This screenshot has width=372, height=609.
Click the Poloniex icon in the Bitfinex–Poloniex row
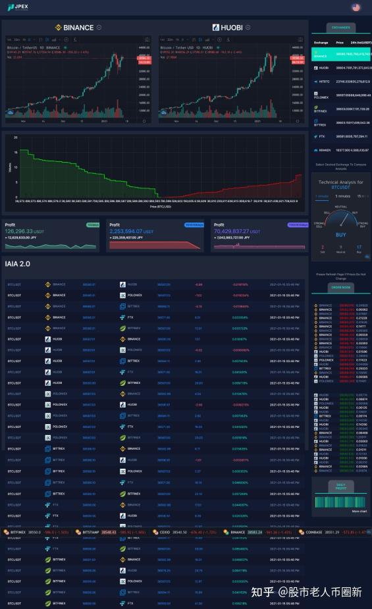pos(122,581)
